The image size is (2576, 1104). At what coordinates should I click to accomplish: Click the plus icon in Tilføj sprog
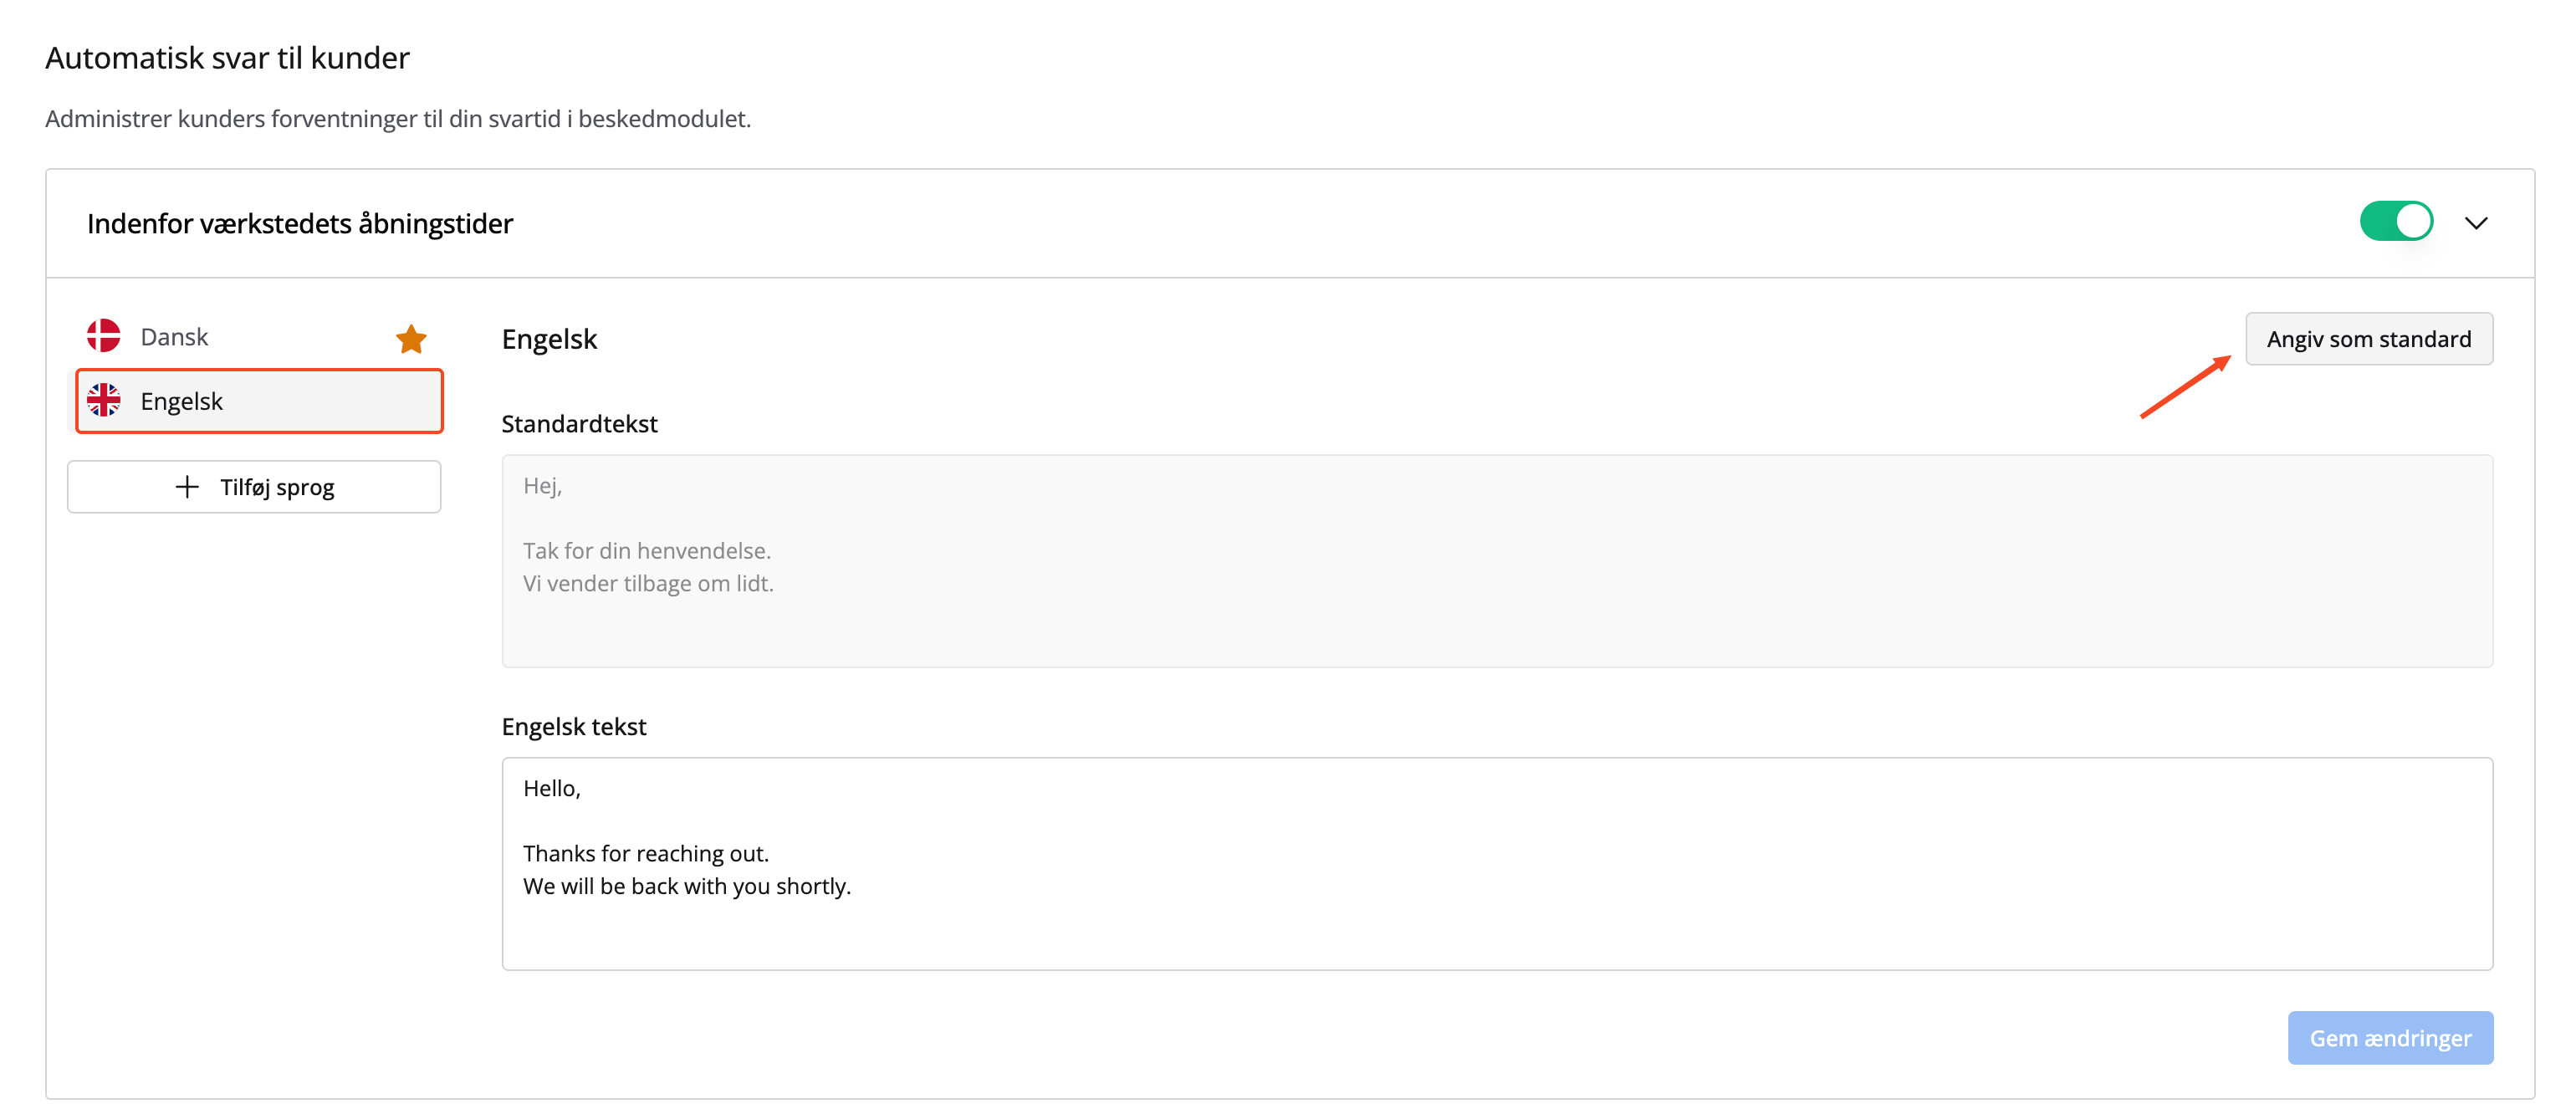[187, 487]
